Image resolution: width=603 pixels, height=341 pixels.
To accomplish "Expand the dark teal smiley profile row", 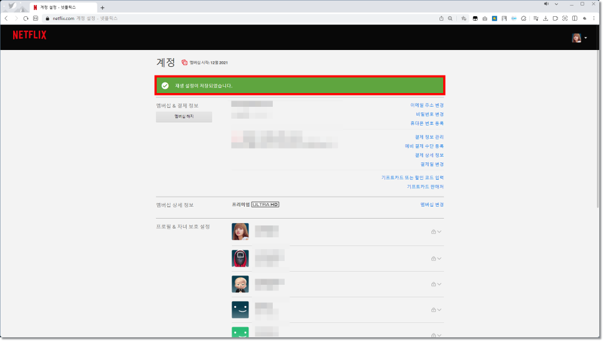I will 439,310.
